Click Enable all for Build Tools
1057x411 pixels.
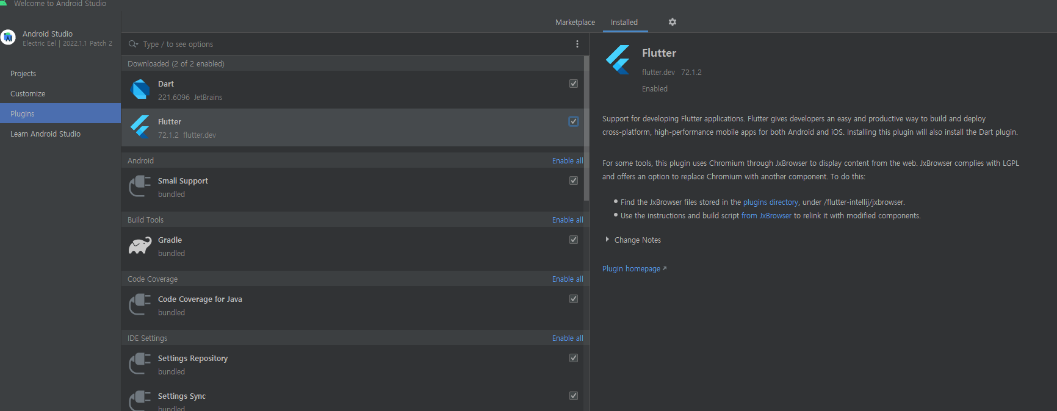click(568, 220)
